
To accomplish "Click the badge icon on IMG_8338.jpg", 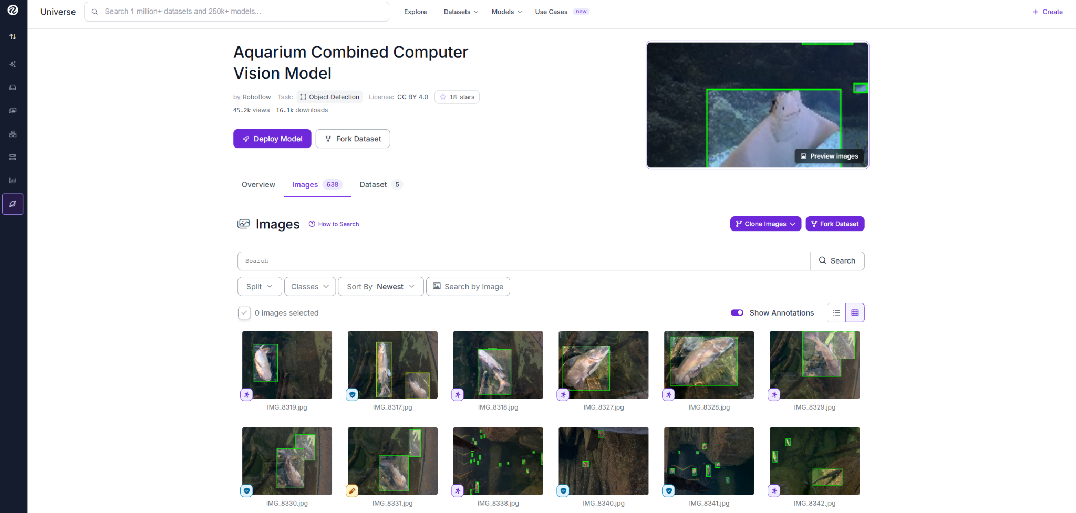I will click(x=458, y=490).
